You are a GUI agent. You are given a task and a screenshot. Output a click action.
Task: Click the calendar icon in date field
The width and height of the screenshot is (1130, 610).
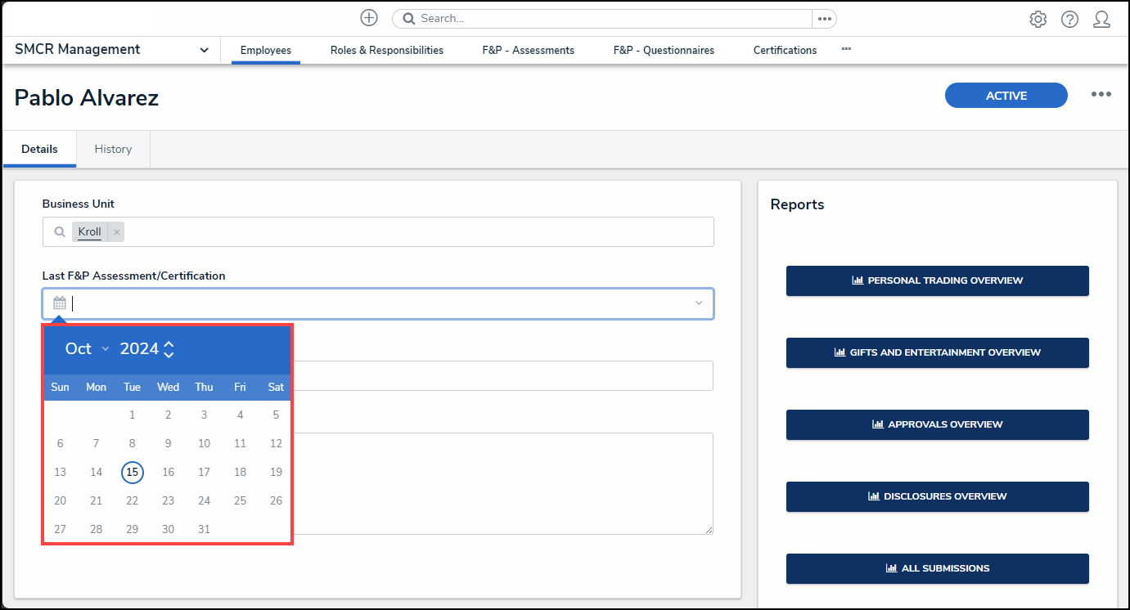click(x=60, y=303)
